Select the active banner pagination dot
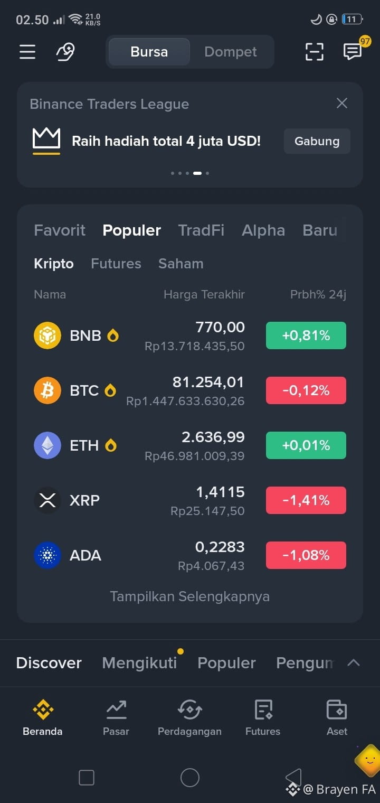The height and width of the screenshot is (803, 380). (x=197, y=173)
